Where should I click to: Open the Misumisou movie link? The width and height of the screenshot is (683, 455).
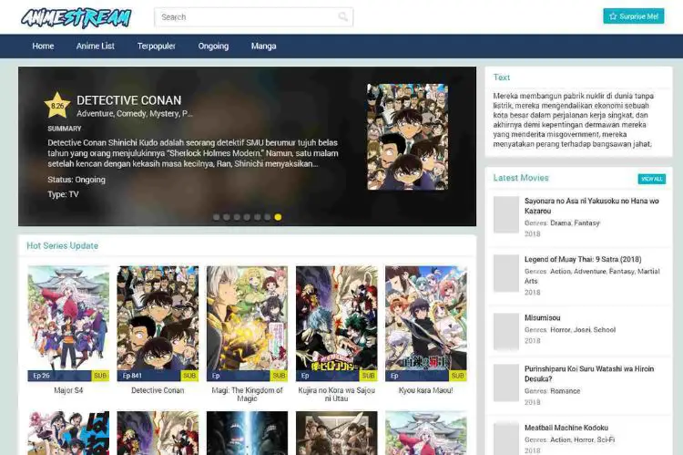coord(543,317)
